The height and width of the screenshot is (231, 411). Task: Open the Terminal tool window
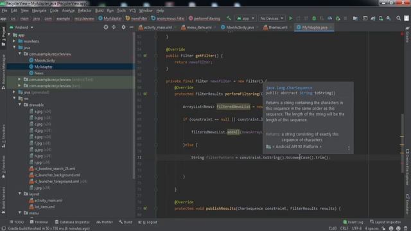click(39, 222)
